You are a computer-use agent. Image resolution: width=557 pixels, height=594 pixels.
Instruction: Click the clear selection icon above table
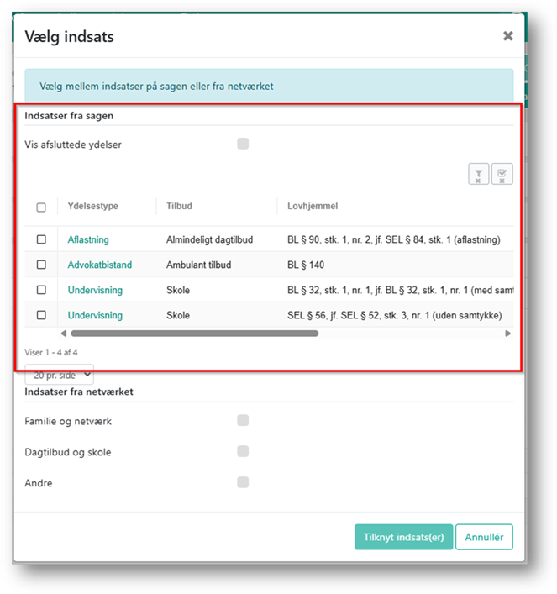click(502, 175)
